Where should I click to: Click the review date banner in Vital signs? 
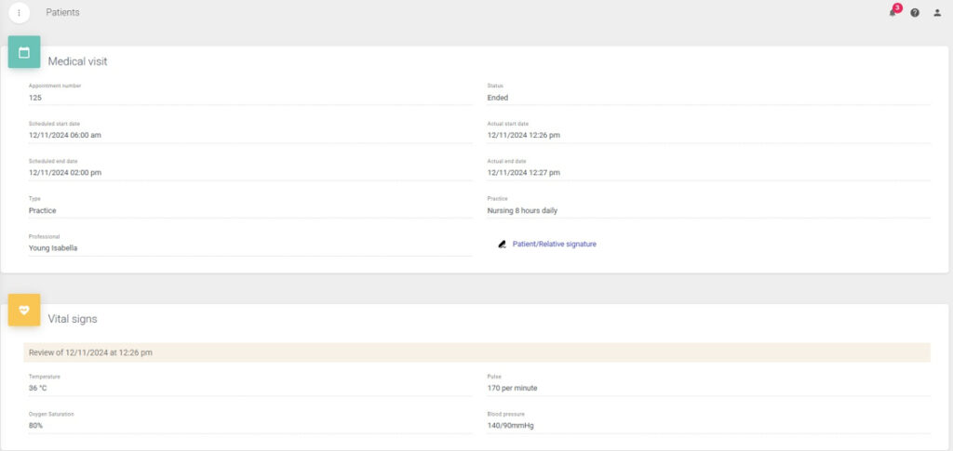(90, 352)
